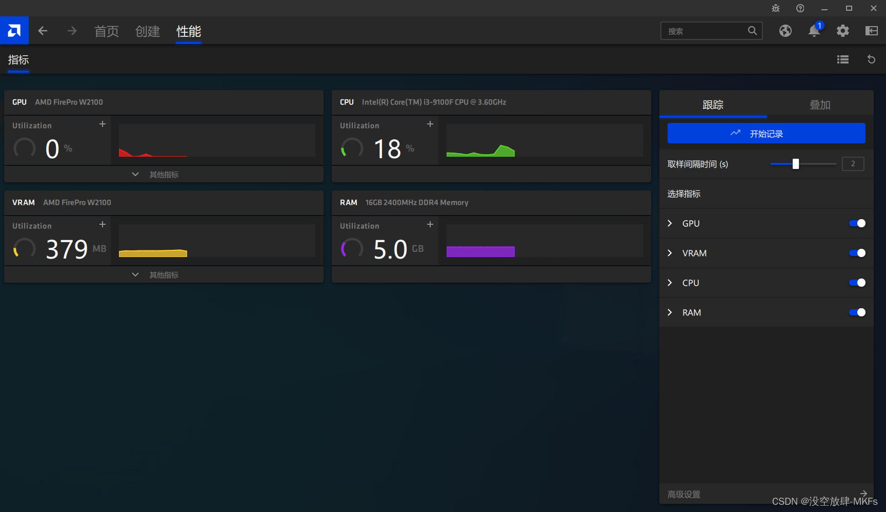This screenshot has width=886, height=512.
Task: Add VRAM Utilization metric with plus
Action: (x=103, y=224)
